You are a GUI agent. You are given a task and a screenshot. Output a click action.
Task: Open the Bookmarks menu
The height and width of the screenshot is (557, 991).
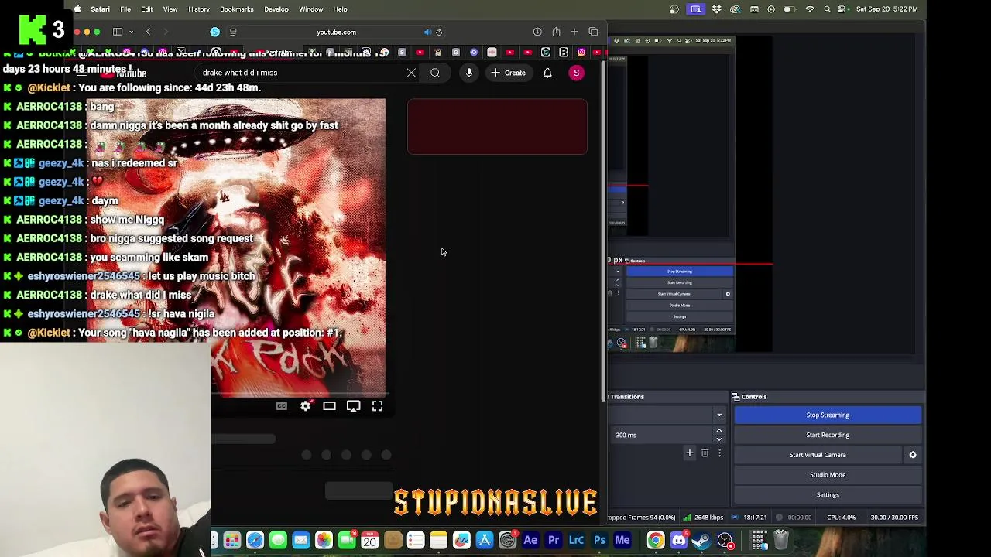[237, 9]
